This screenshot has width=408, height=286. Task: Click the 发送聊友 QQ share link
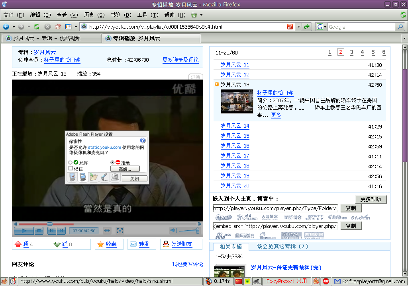[x=182, y=244]
